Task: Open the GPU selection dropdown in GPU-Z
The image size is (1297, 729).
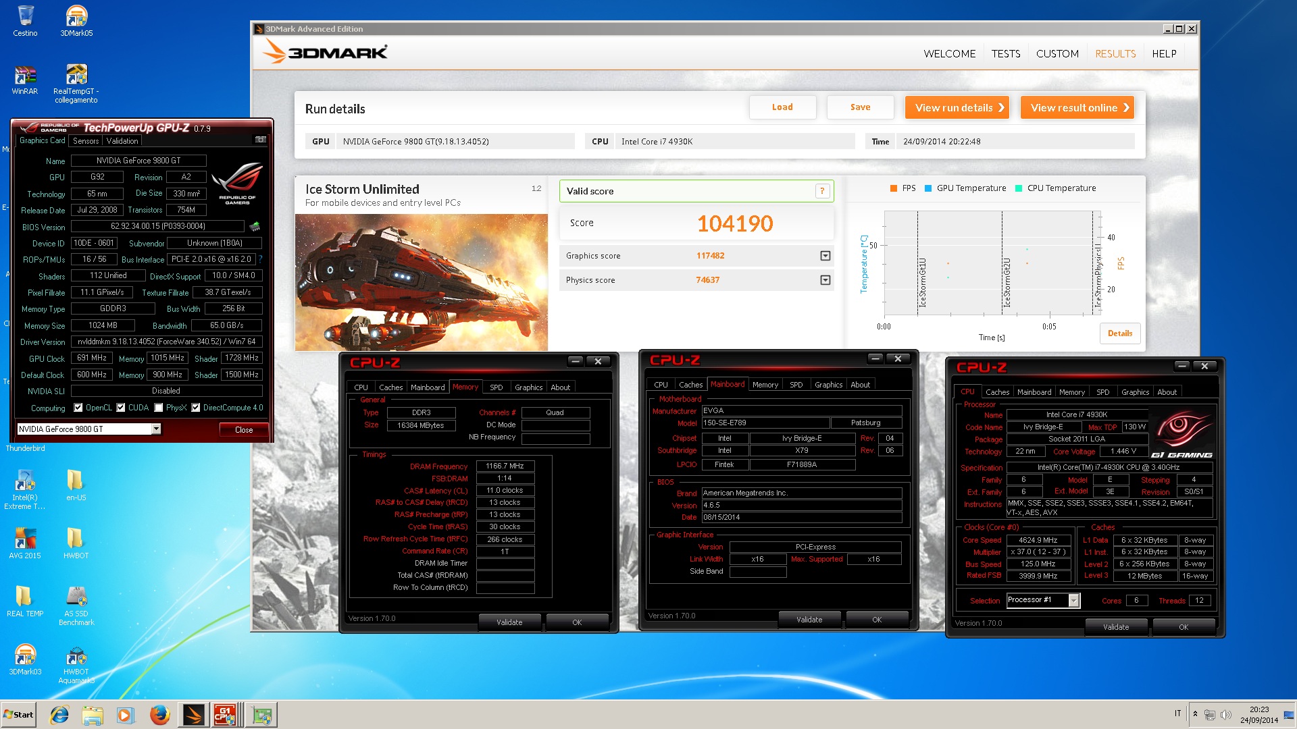Action: [156, 429]
